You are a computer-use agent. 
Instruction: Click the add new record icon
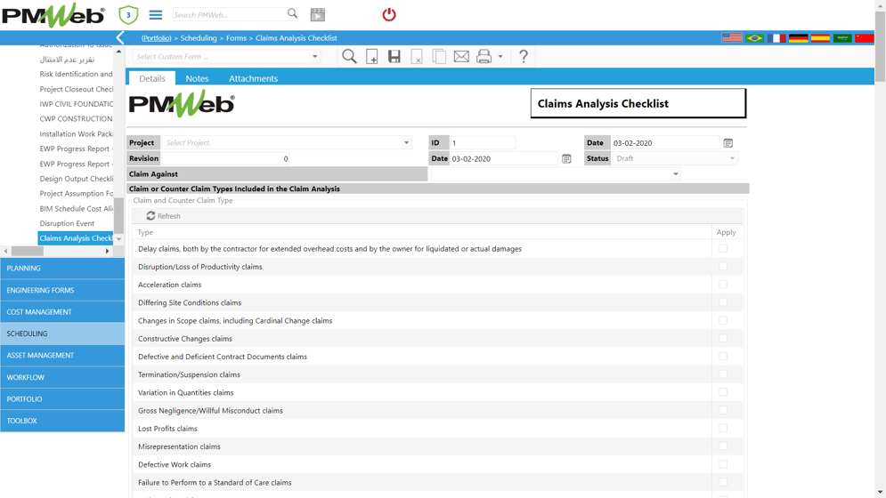pyautogui.click(x=372, y=57)
